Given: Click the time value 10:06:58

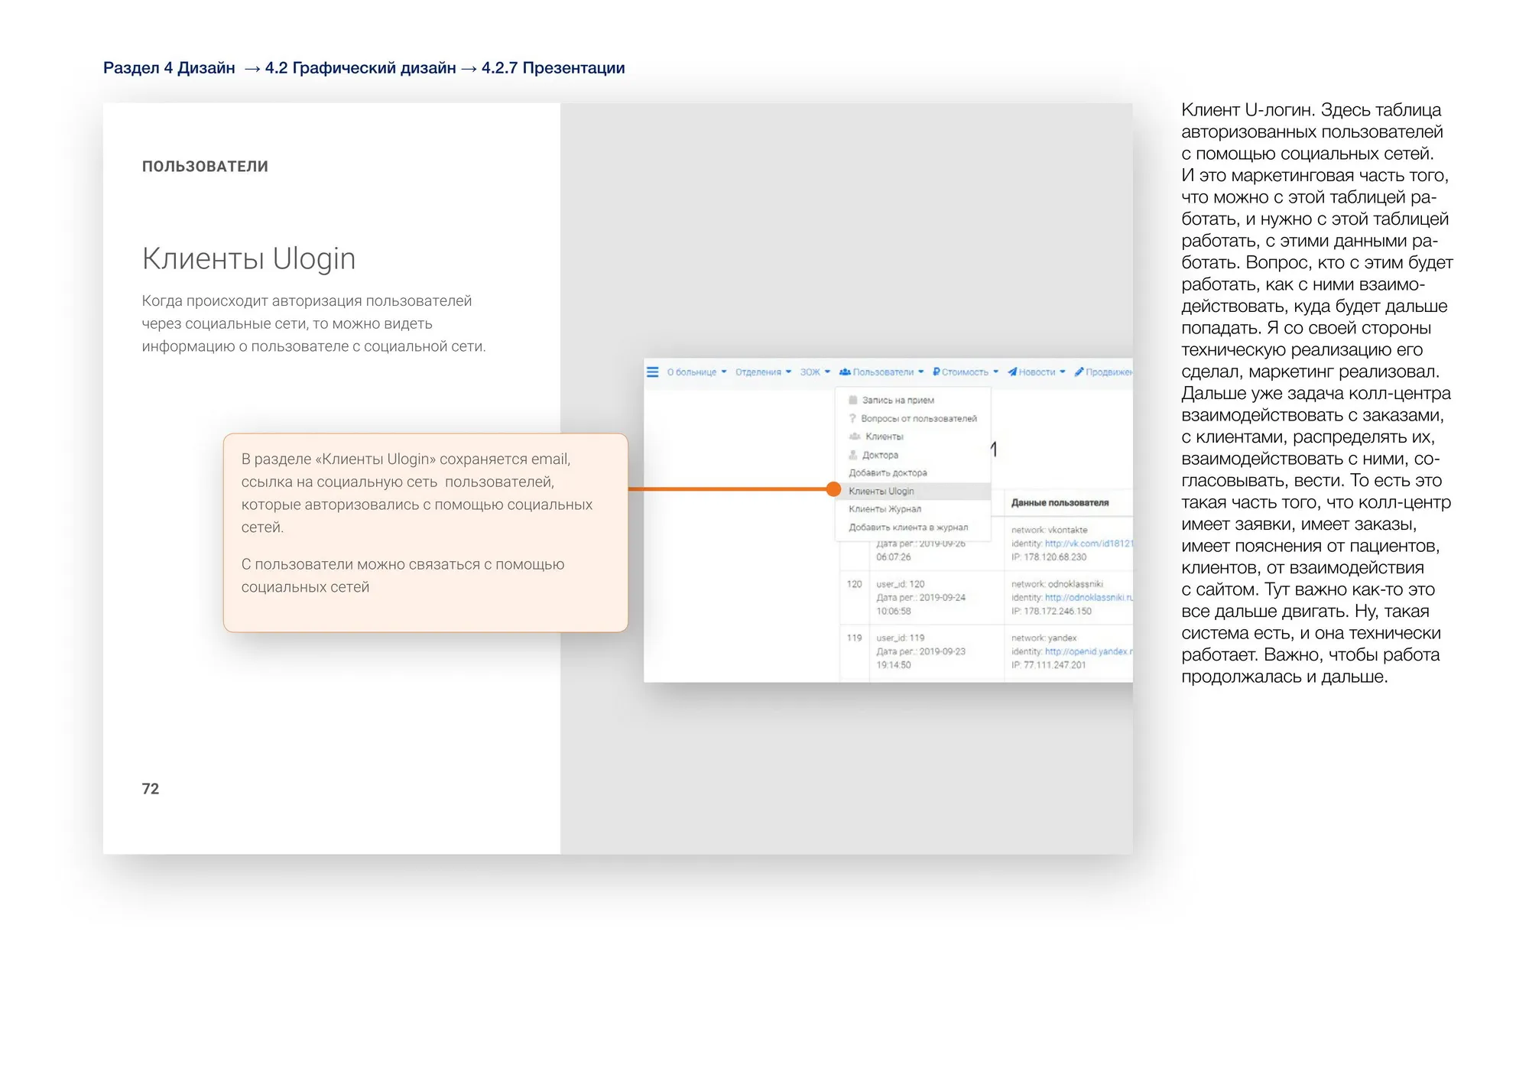Looking at the screenshot, I should tap(893, 612).
